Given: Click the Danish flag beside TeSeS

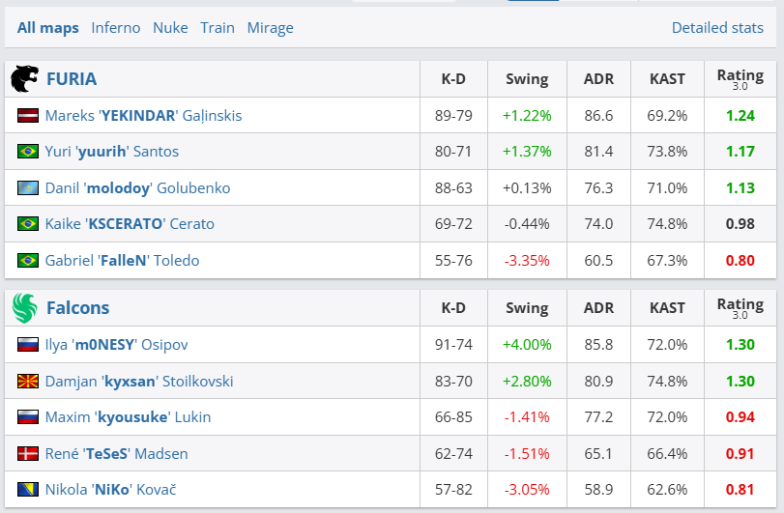Looking at the screenshot, I should [x=27, y=453].
